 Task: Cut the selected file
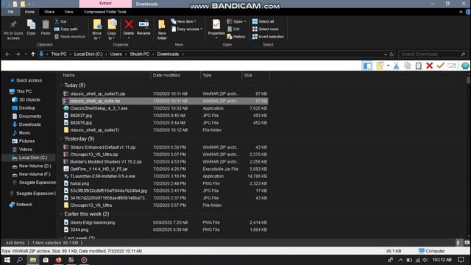[x=60, y=21]
